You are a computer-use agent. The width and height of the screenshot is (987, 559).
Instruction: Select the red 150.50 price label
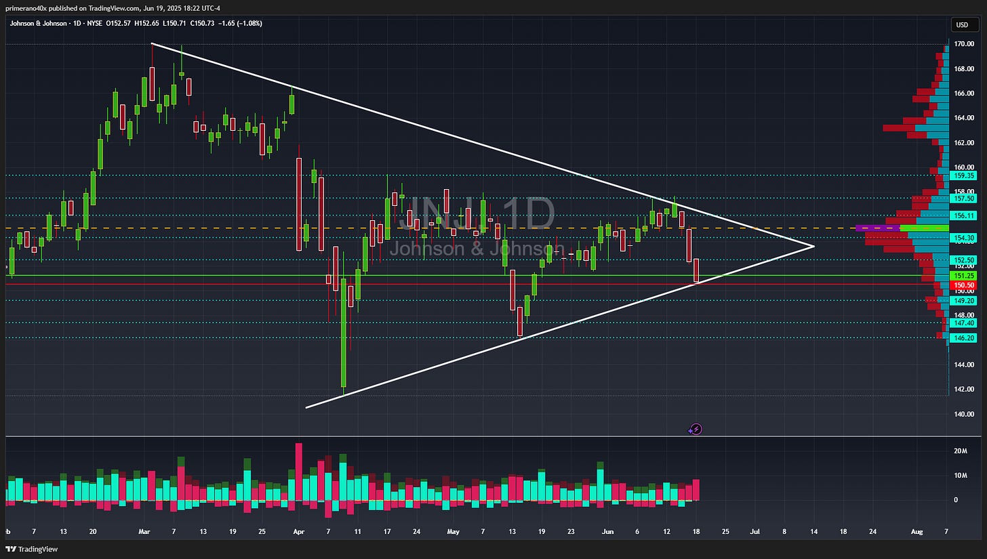click(963, 286)
